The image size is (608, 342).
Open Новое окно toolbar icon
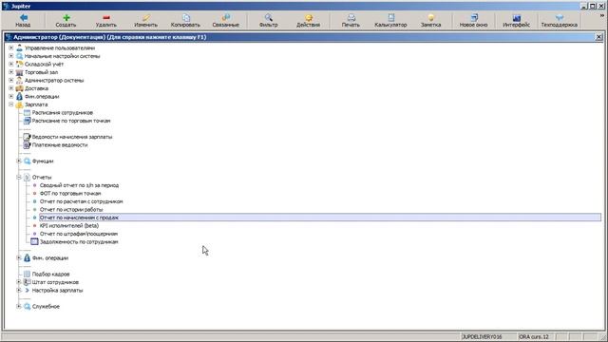click(x=474, y=17)
